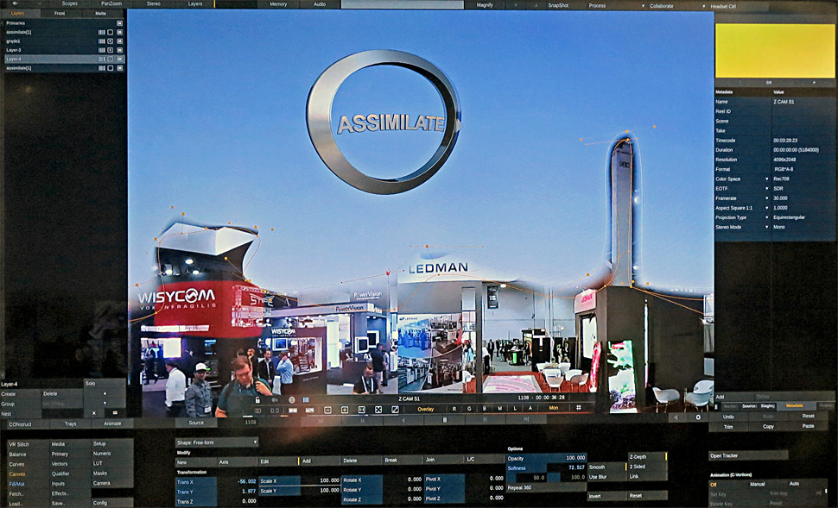Image resolution: width=838 pixels, height=508 pixels.
Task: Click the New button under Modify
Action: click(196, 462)
